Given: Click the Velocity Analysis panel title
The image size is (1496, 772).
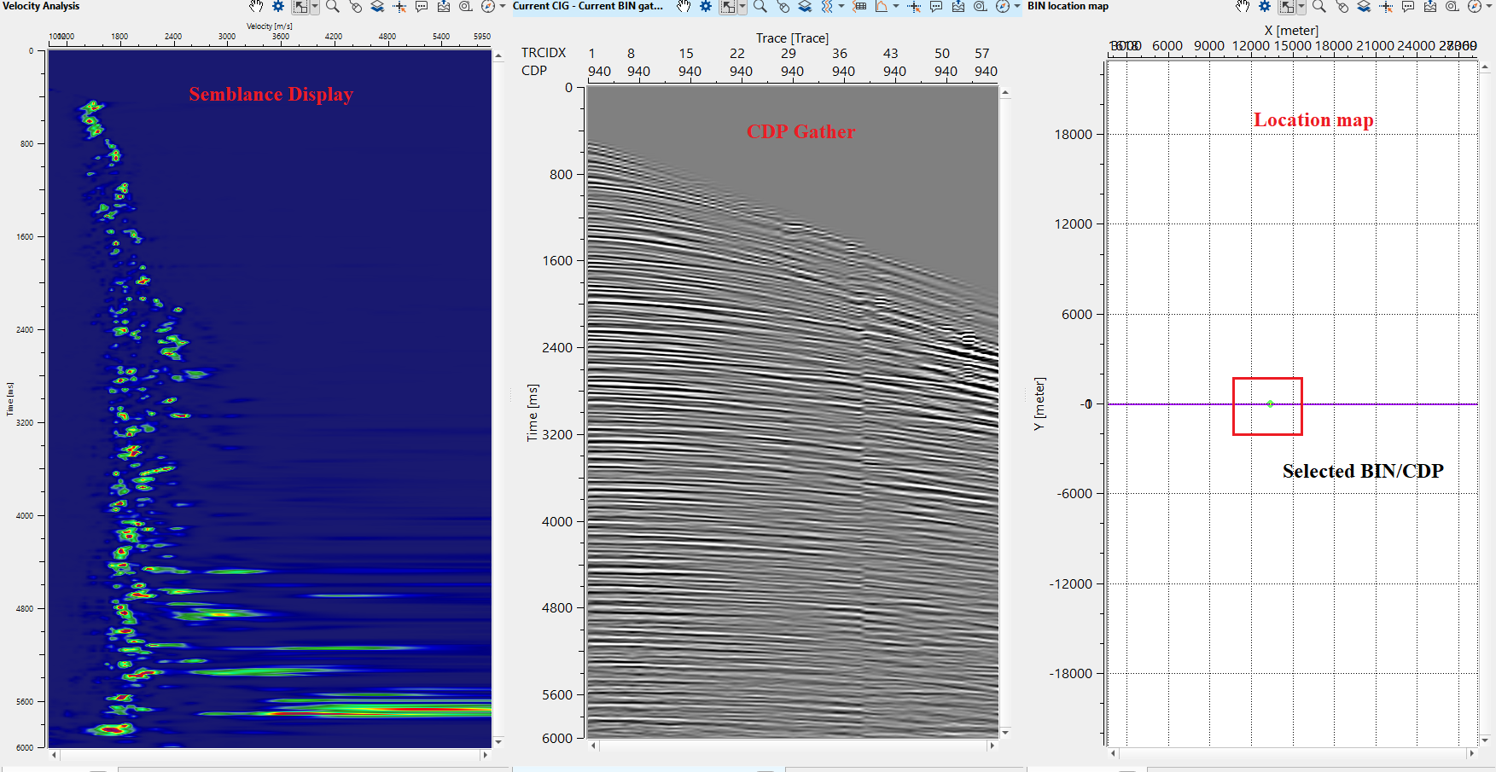Looking at the screenshot, I should 41,6.
